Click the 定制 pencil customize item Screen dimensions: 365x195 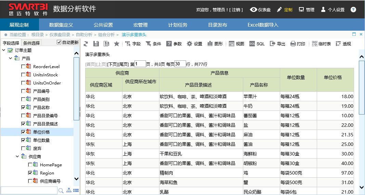pyautogui.click(x=285, y=10)
